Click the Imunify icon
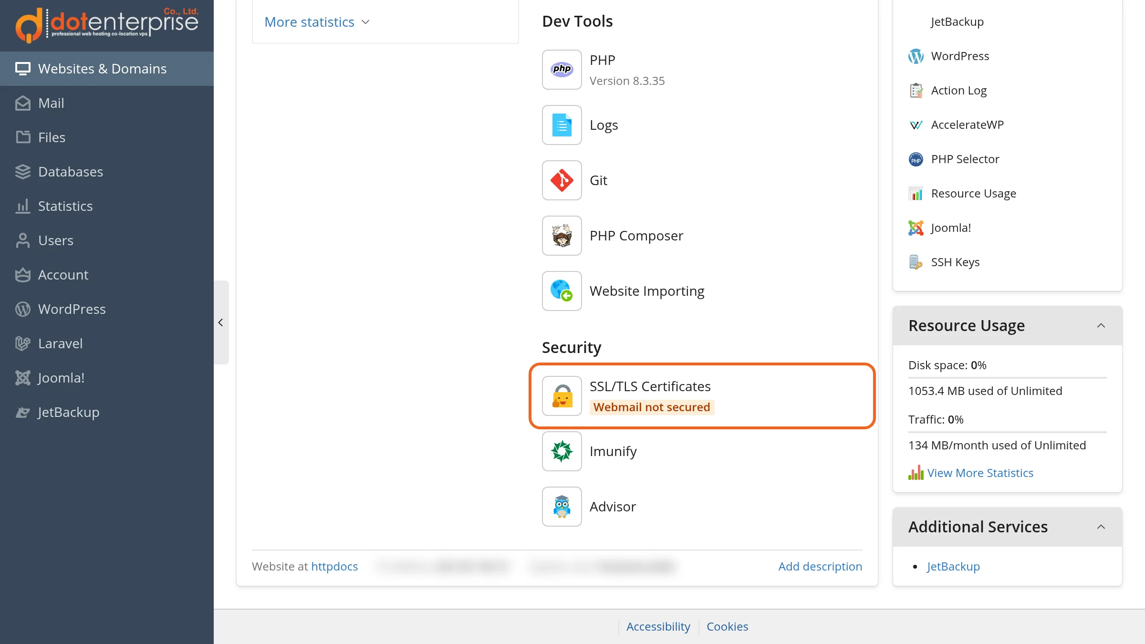This screenshot has height=644, width=1145. [x=562, y=451]
